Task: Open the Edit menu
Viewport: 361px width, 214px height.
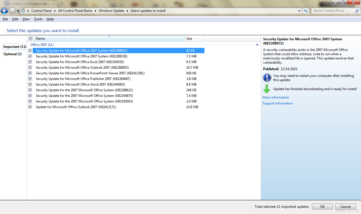Action: pyautogui.click(x=15, y=19)
